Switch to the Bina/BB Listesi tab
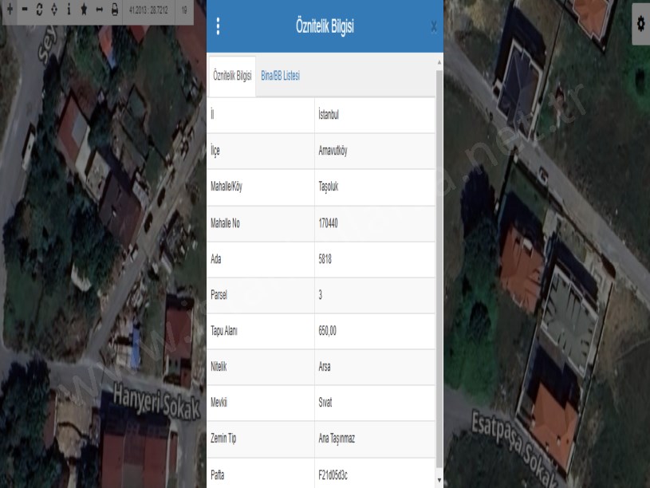650x488 pixels. [x=280, y=76]
